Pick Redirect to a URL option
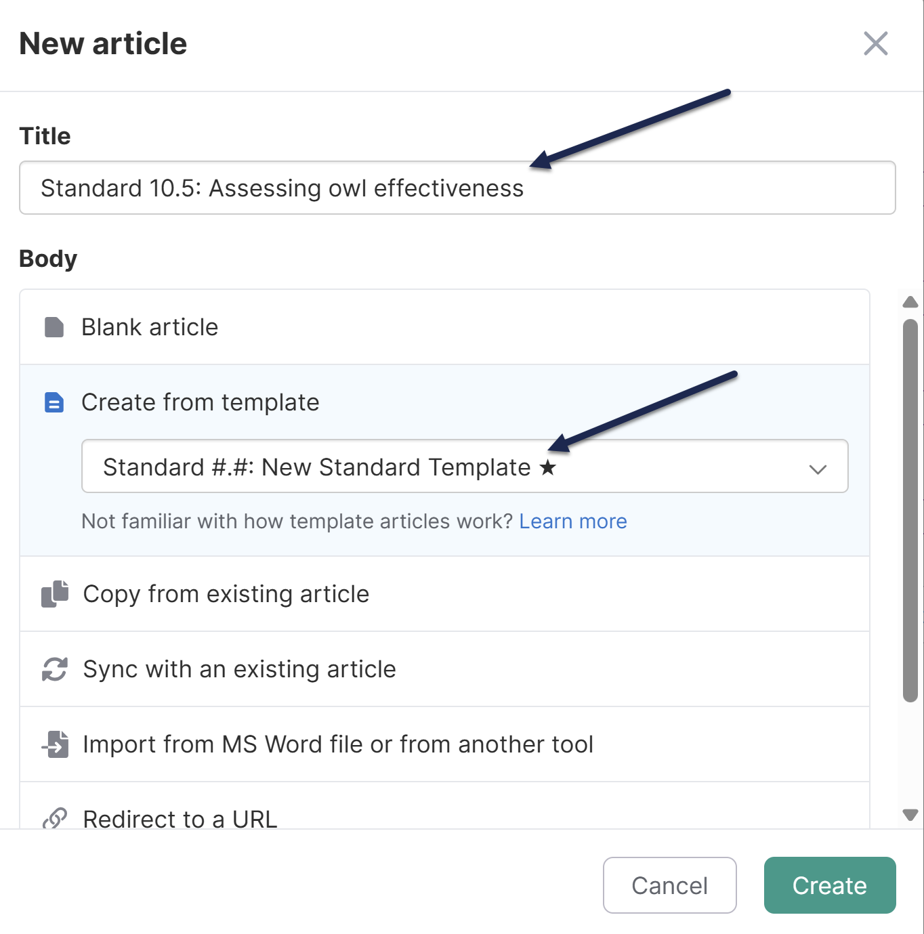This screenshot has width=924, height=934. [x=180, y=819]
